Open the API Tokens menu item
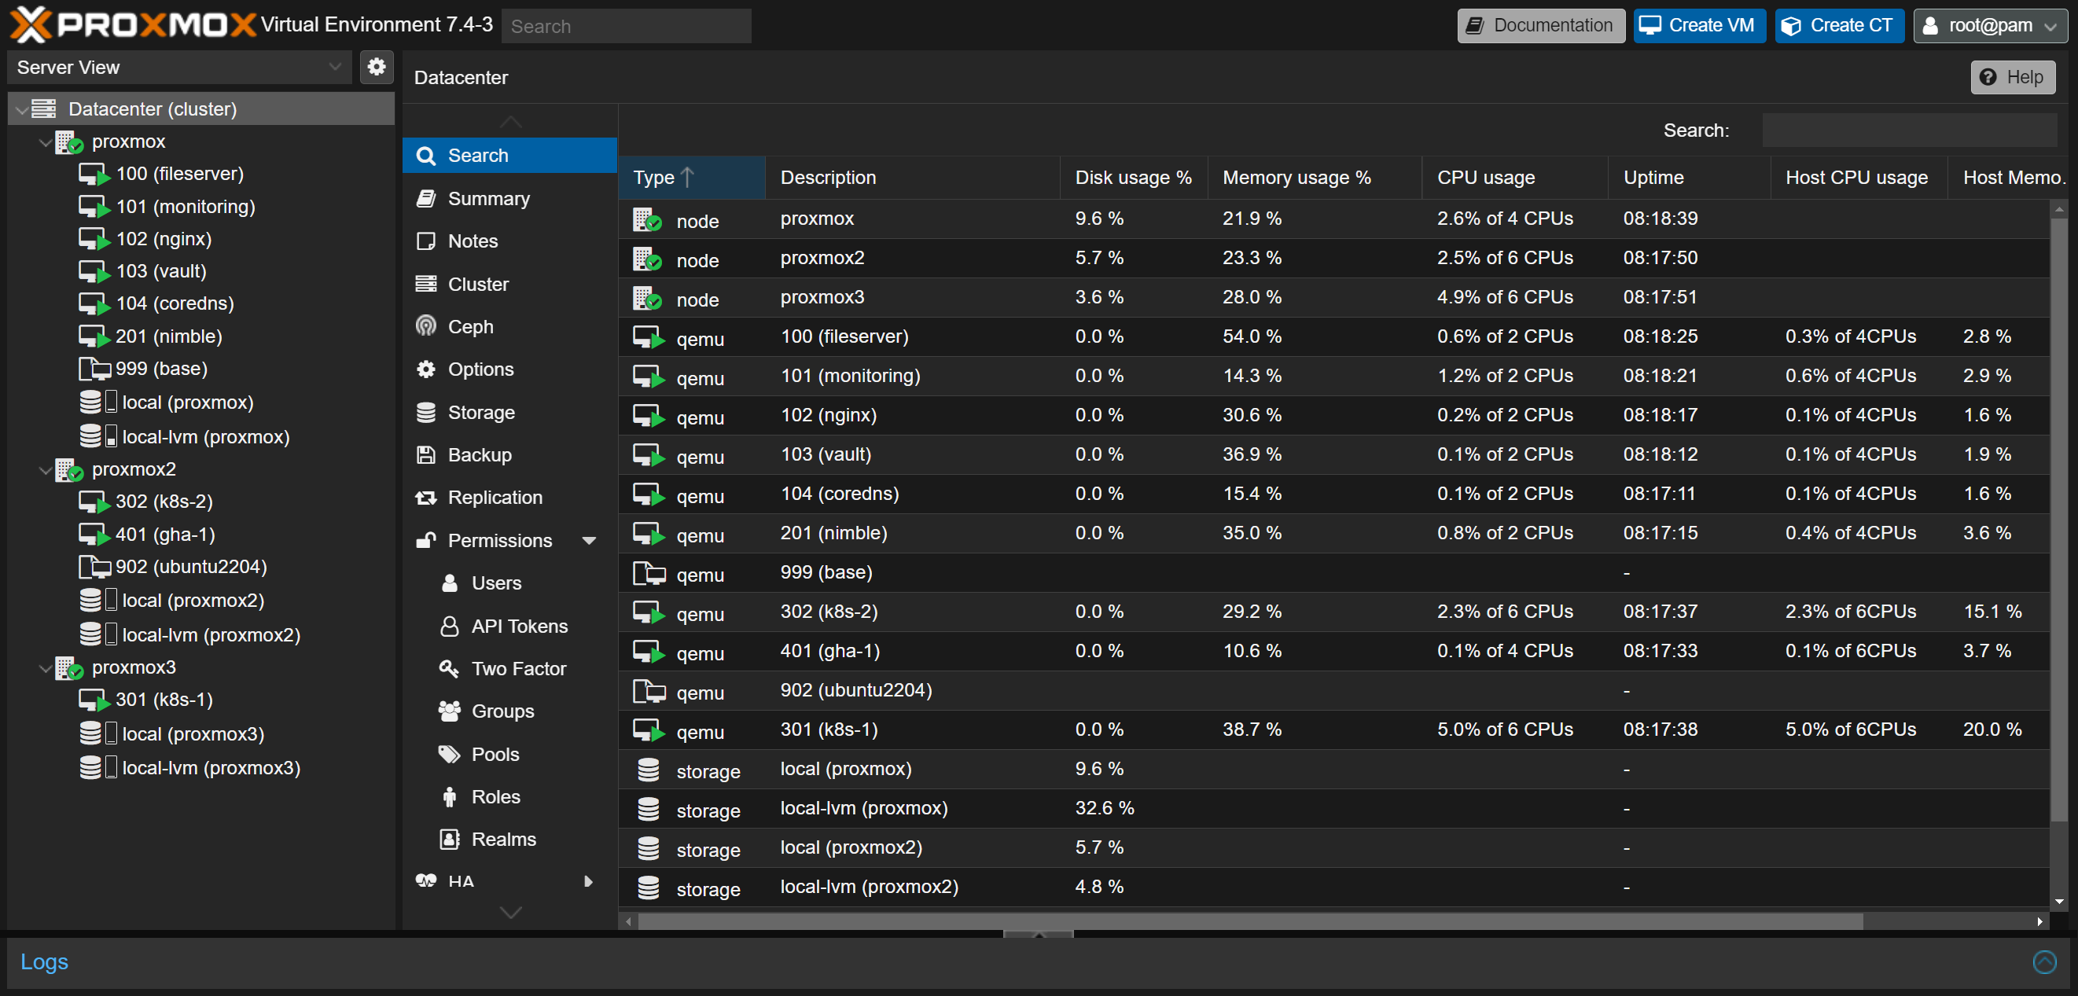Viewport: 2078px width, 996px height. 509,626
